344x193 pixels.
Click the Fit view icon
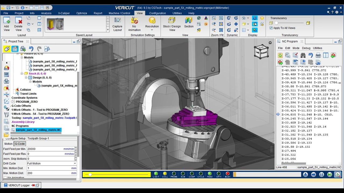pyautogui.click(x=221, y=18)
